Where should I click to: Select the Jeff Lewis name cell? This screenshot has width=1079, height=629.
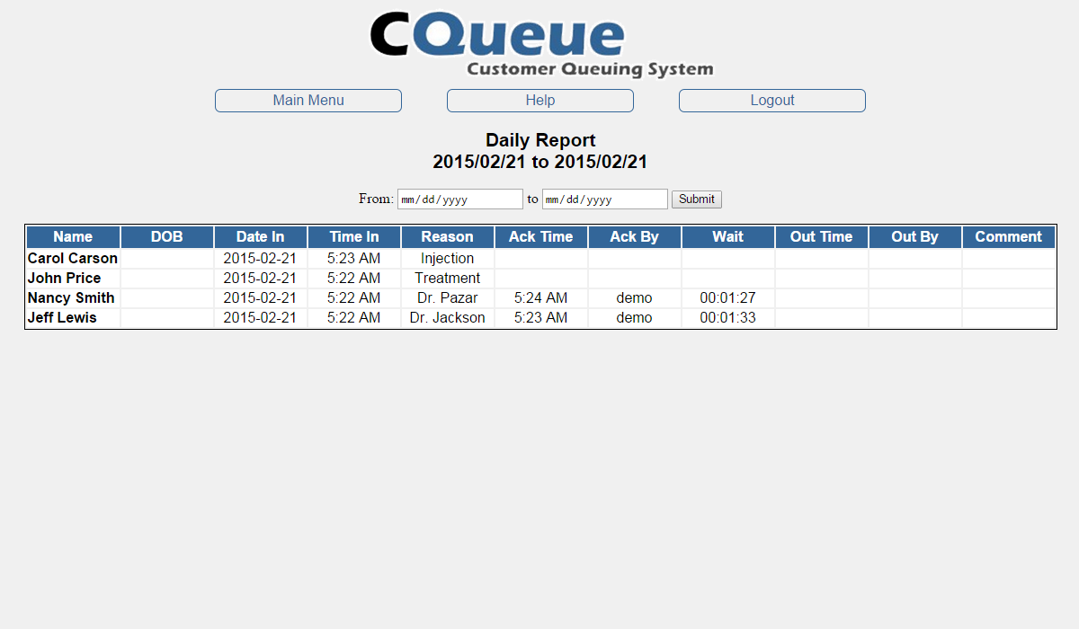[73, 318]
